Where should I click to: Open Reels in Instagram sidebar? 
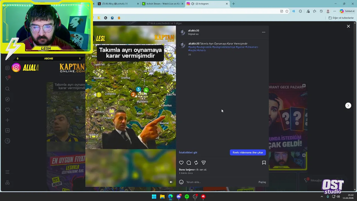8,68
